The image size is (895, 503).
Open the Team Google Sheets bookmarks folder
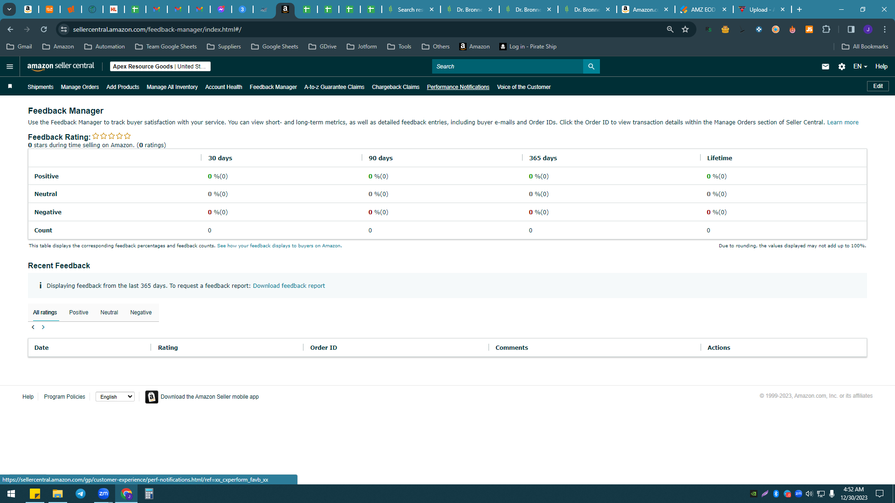(x=166, y=47)
